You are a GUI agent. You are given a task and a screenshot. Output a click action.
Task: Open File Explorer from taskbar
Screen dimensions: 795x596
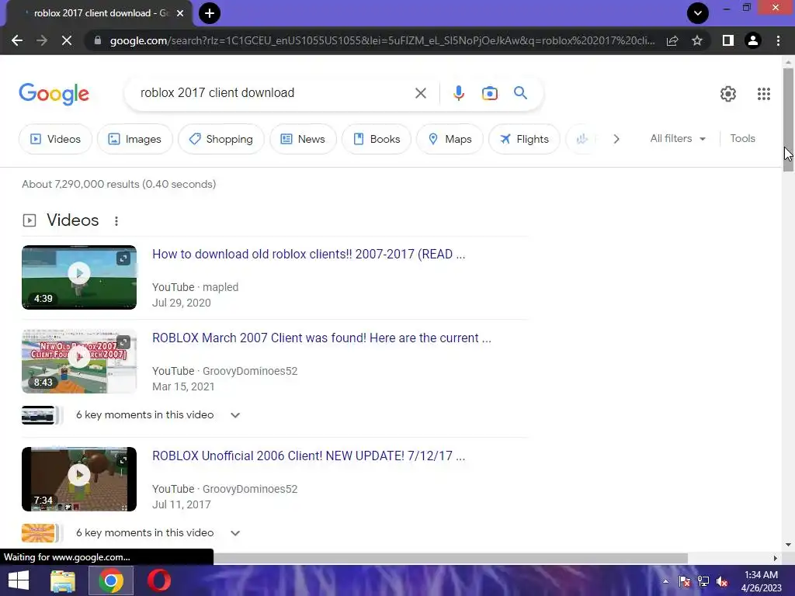point(63,580)
